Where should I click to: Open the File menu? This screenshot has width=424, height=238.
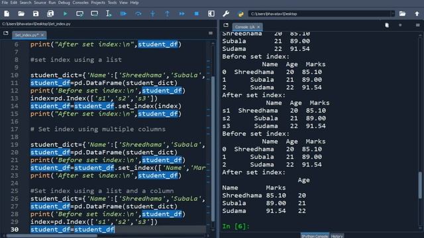pyautogui.click(x=5, y=3)
